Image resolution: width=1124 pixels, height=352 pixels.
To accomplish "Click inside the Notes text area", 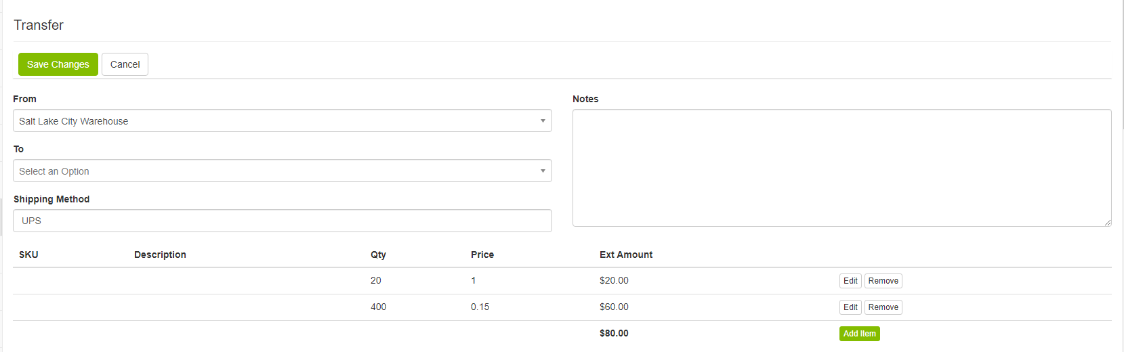I will click(x=841, y=167).
